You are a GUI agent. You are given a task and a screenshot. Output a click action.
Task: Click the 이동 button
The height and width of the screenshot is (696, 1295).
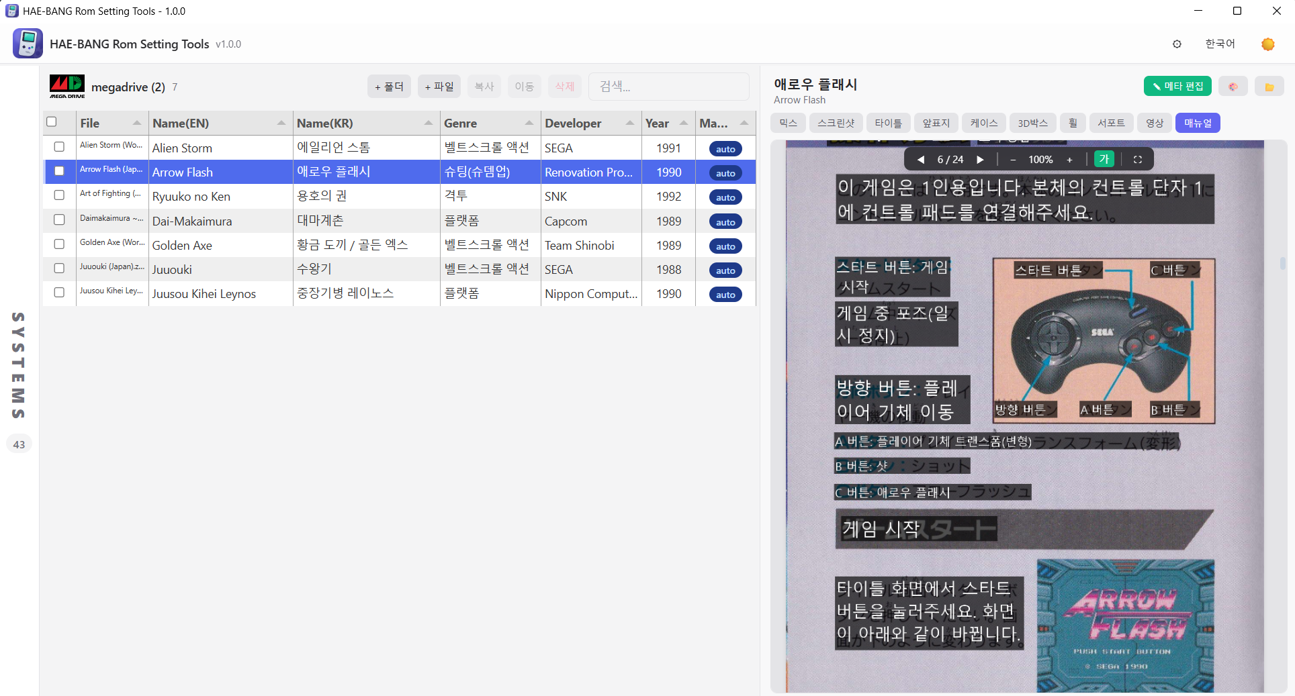(x=525, y=87)
